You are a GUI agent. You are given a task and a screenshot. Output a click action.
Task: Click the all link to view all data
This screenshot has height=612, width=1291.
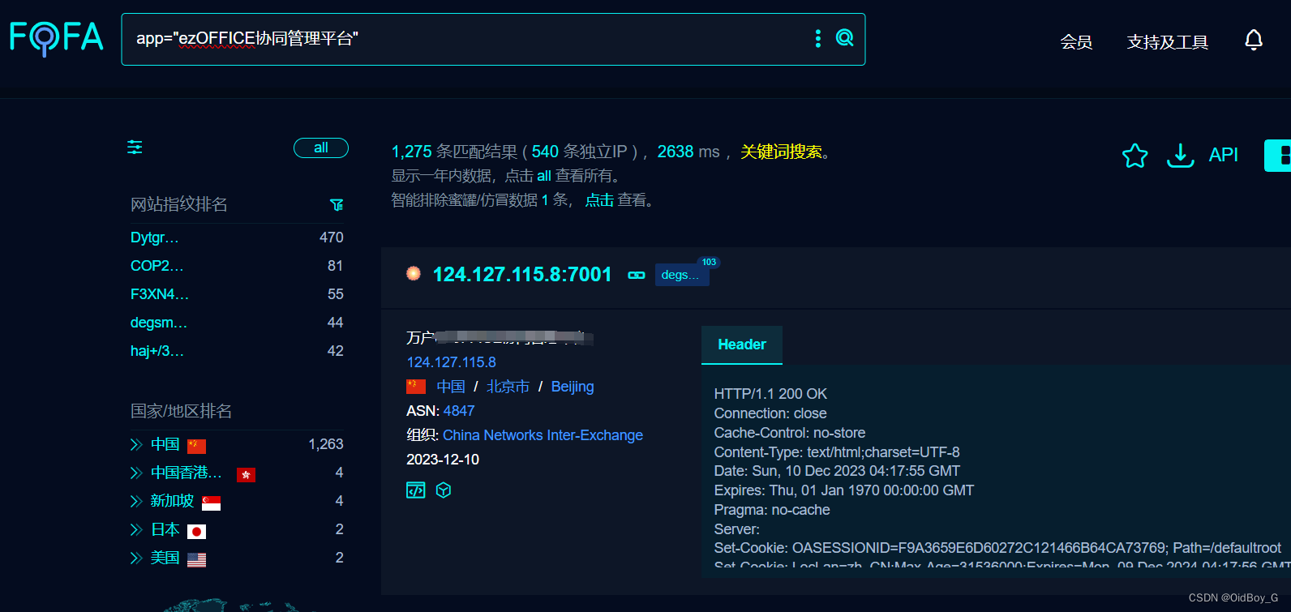pyautogui.click(x=544, y=176)
